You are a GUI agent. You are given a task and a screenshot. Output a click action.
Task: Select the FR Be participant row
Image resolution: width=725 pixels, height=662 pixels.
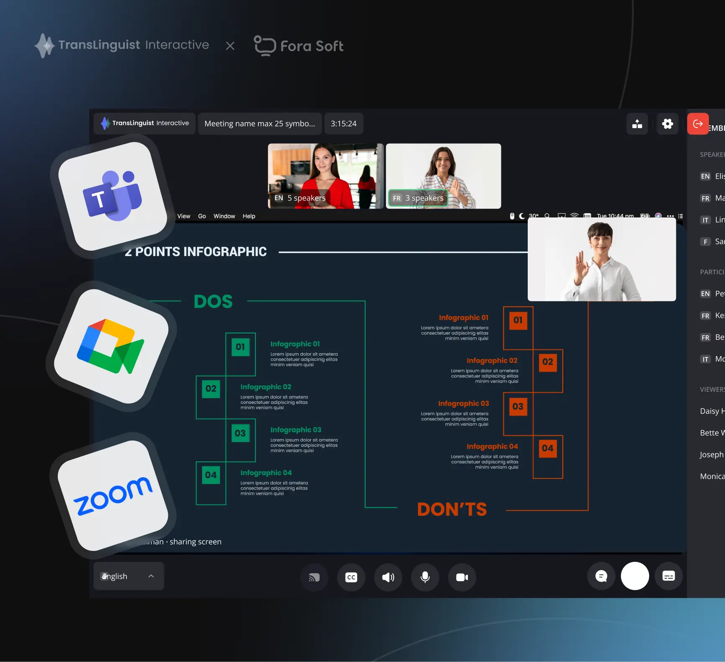[712, 337]
